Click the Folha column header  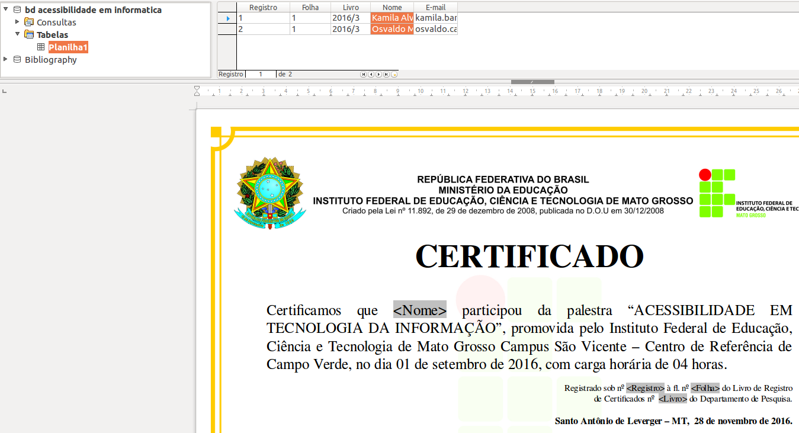click(x=310, y=7)
